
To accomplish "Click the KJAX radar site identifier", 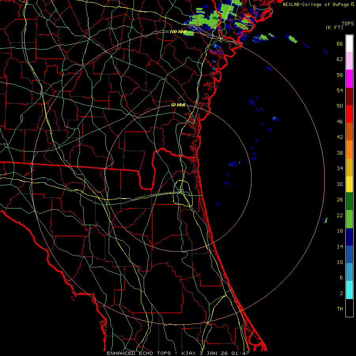I will tap(189, 353).
